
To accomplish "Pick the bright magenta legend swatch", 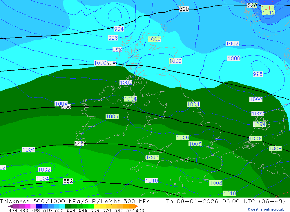I will tap(28, 206).
